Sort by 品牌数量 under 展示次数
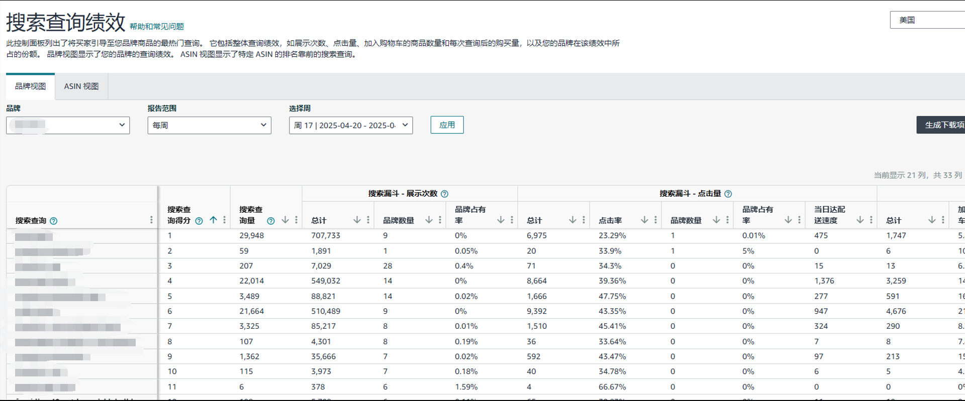 tap(429, 220)
